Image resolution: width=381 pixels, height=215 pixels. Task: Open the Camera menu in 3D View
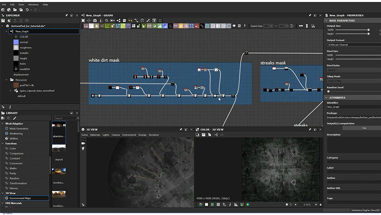point(116,135)
